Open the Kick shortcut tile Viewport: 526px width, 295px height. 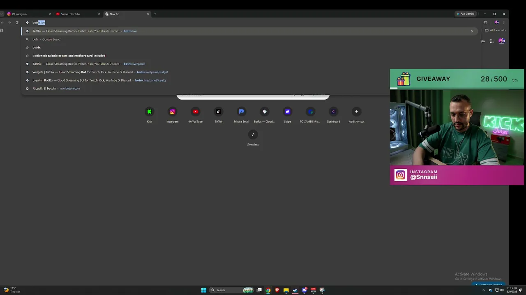click(x=149, y=115)
